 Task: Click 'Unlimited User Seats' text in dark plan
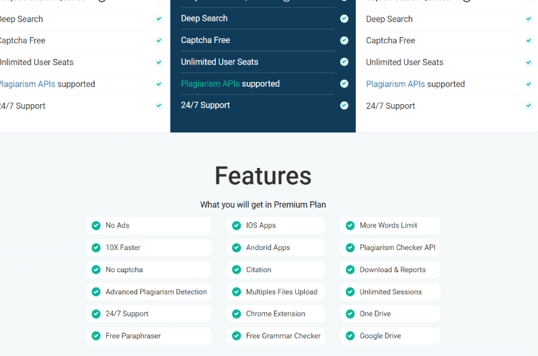pos(220,62)
